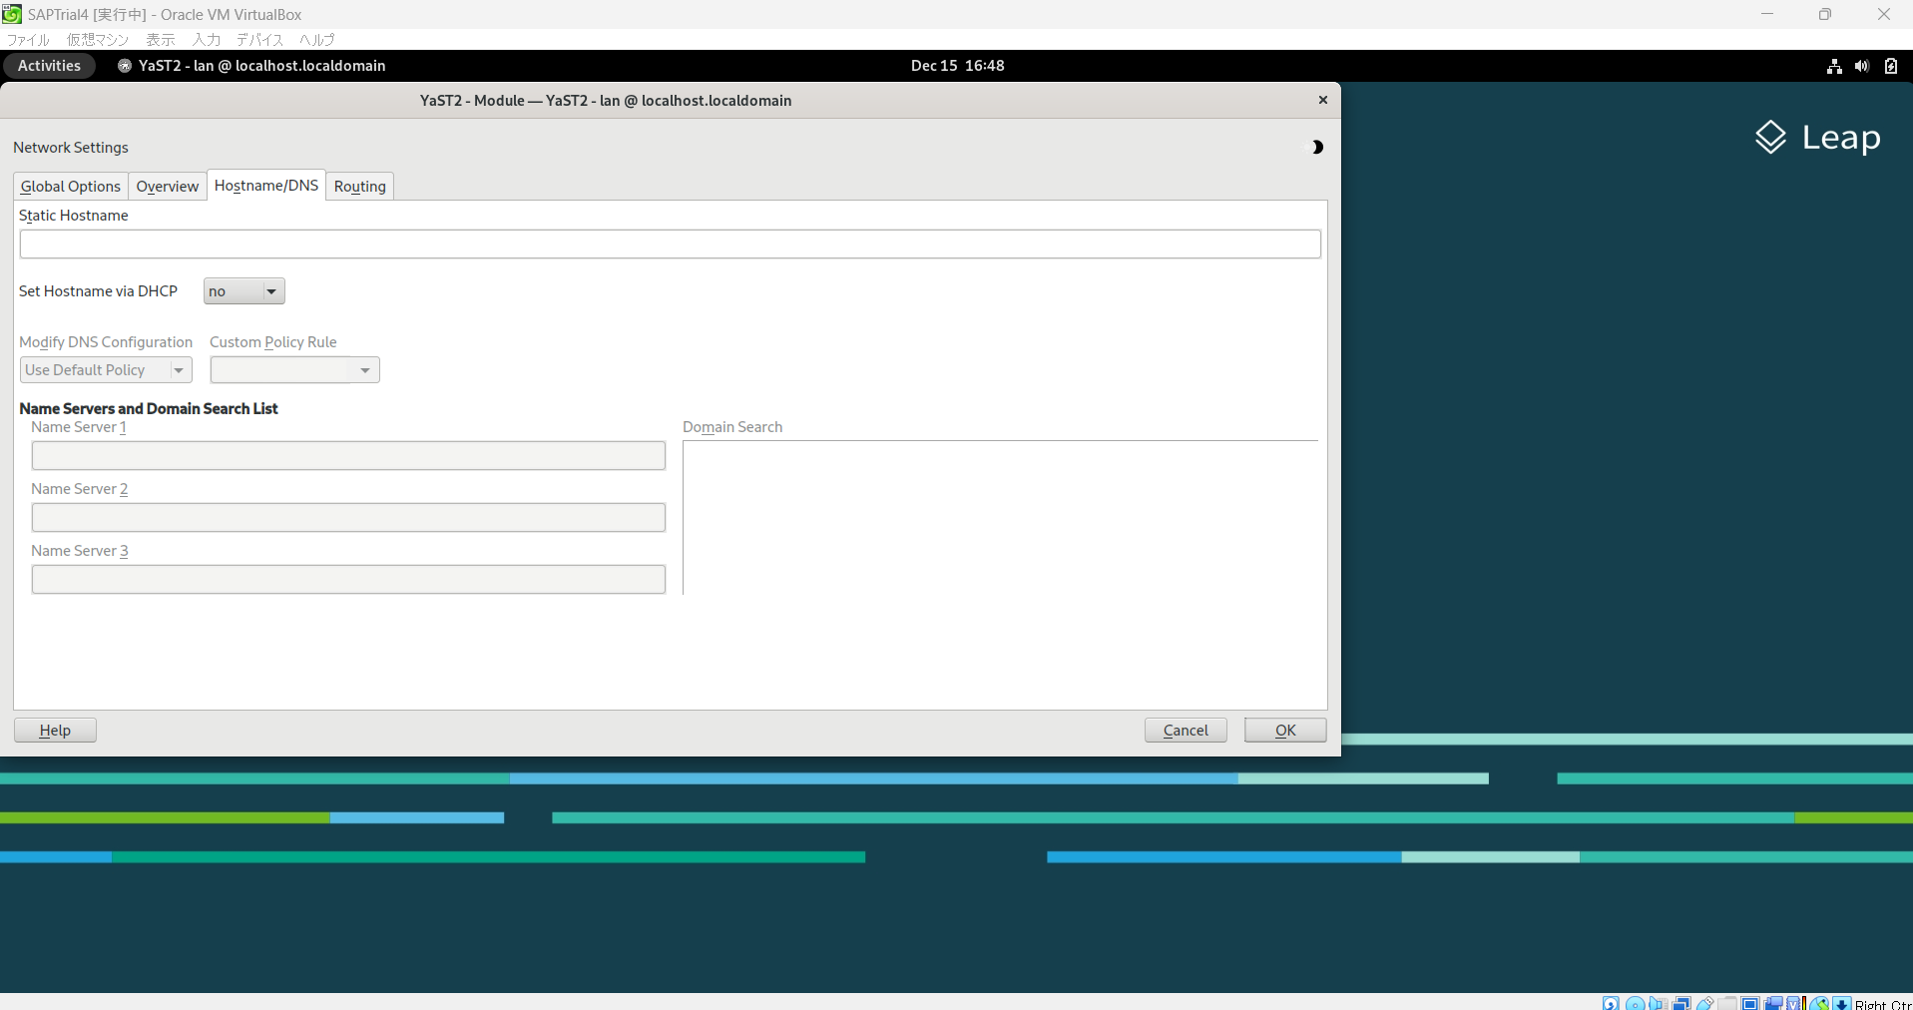Click the VirtualBox window title icon

12,14
